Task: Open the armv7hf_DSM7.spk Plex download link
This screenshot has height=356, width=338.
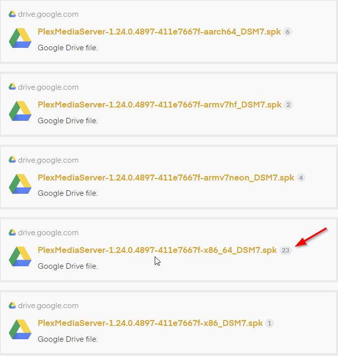Action: [x=160, y=105]
